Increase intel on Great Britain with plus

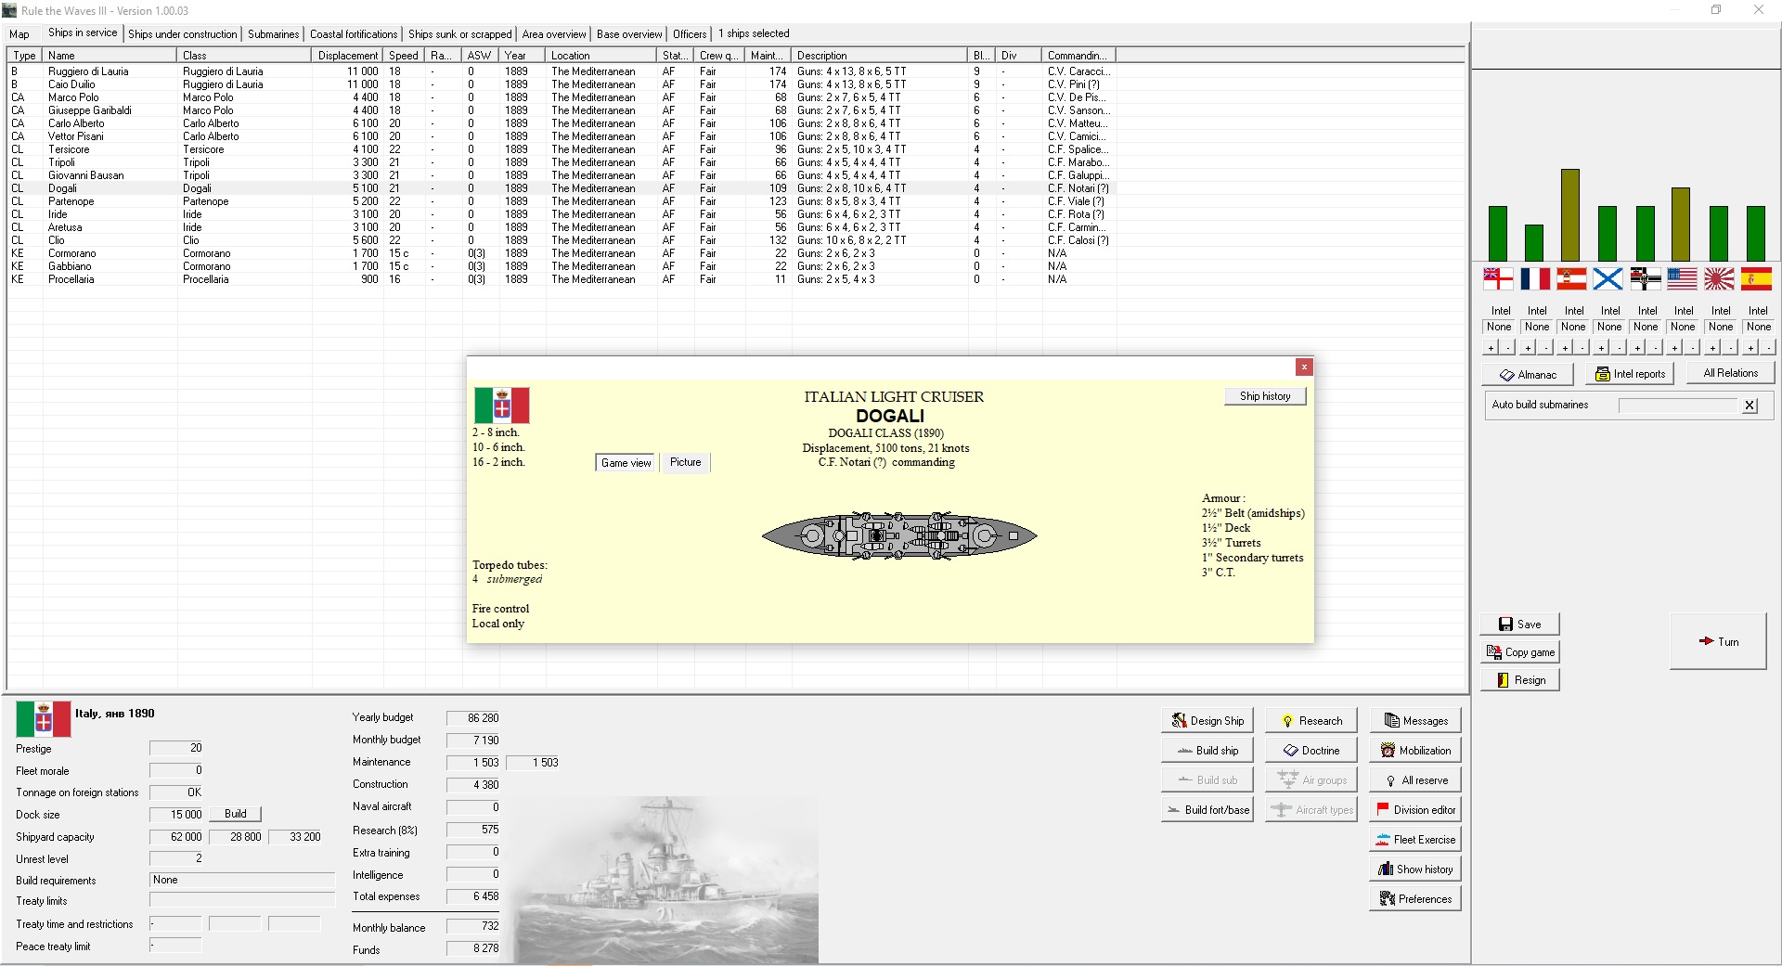tap(1491, 348)
